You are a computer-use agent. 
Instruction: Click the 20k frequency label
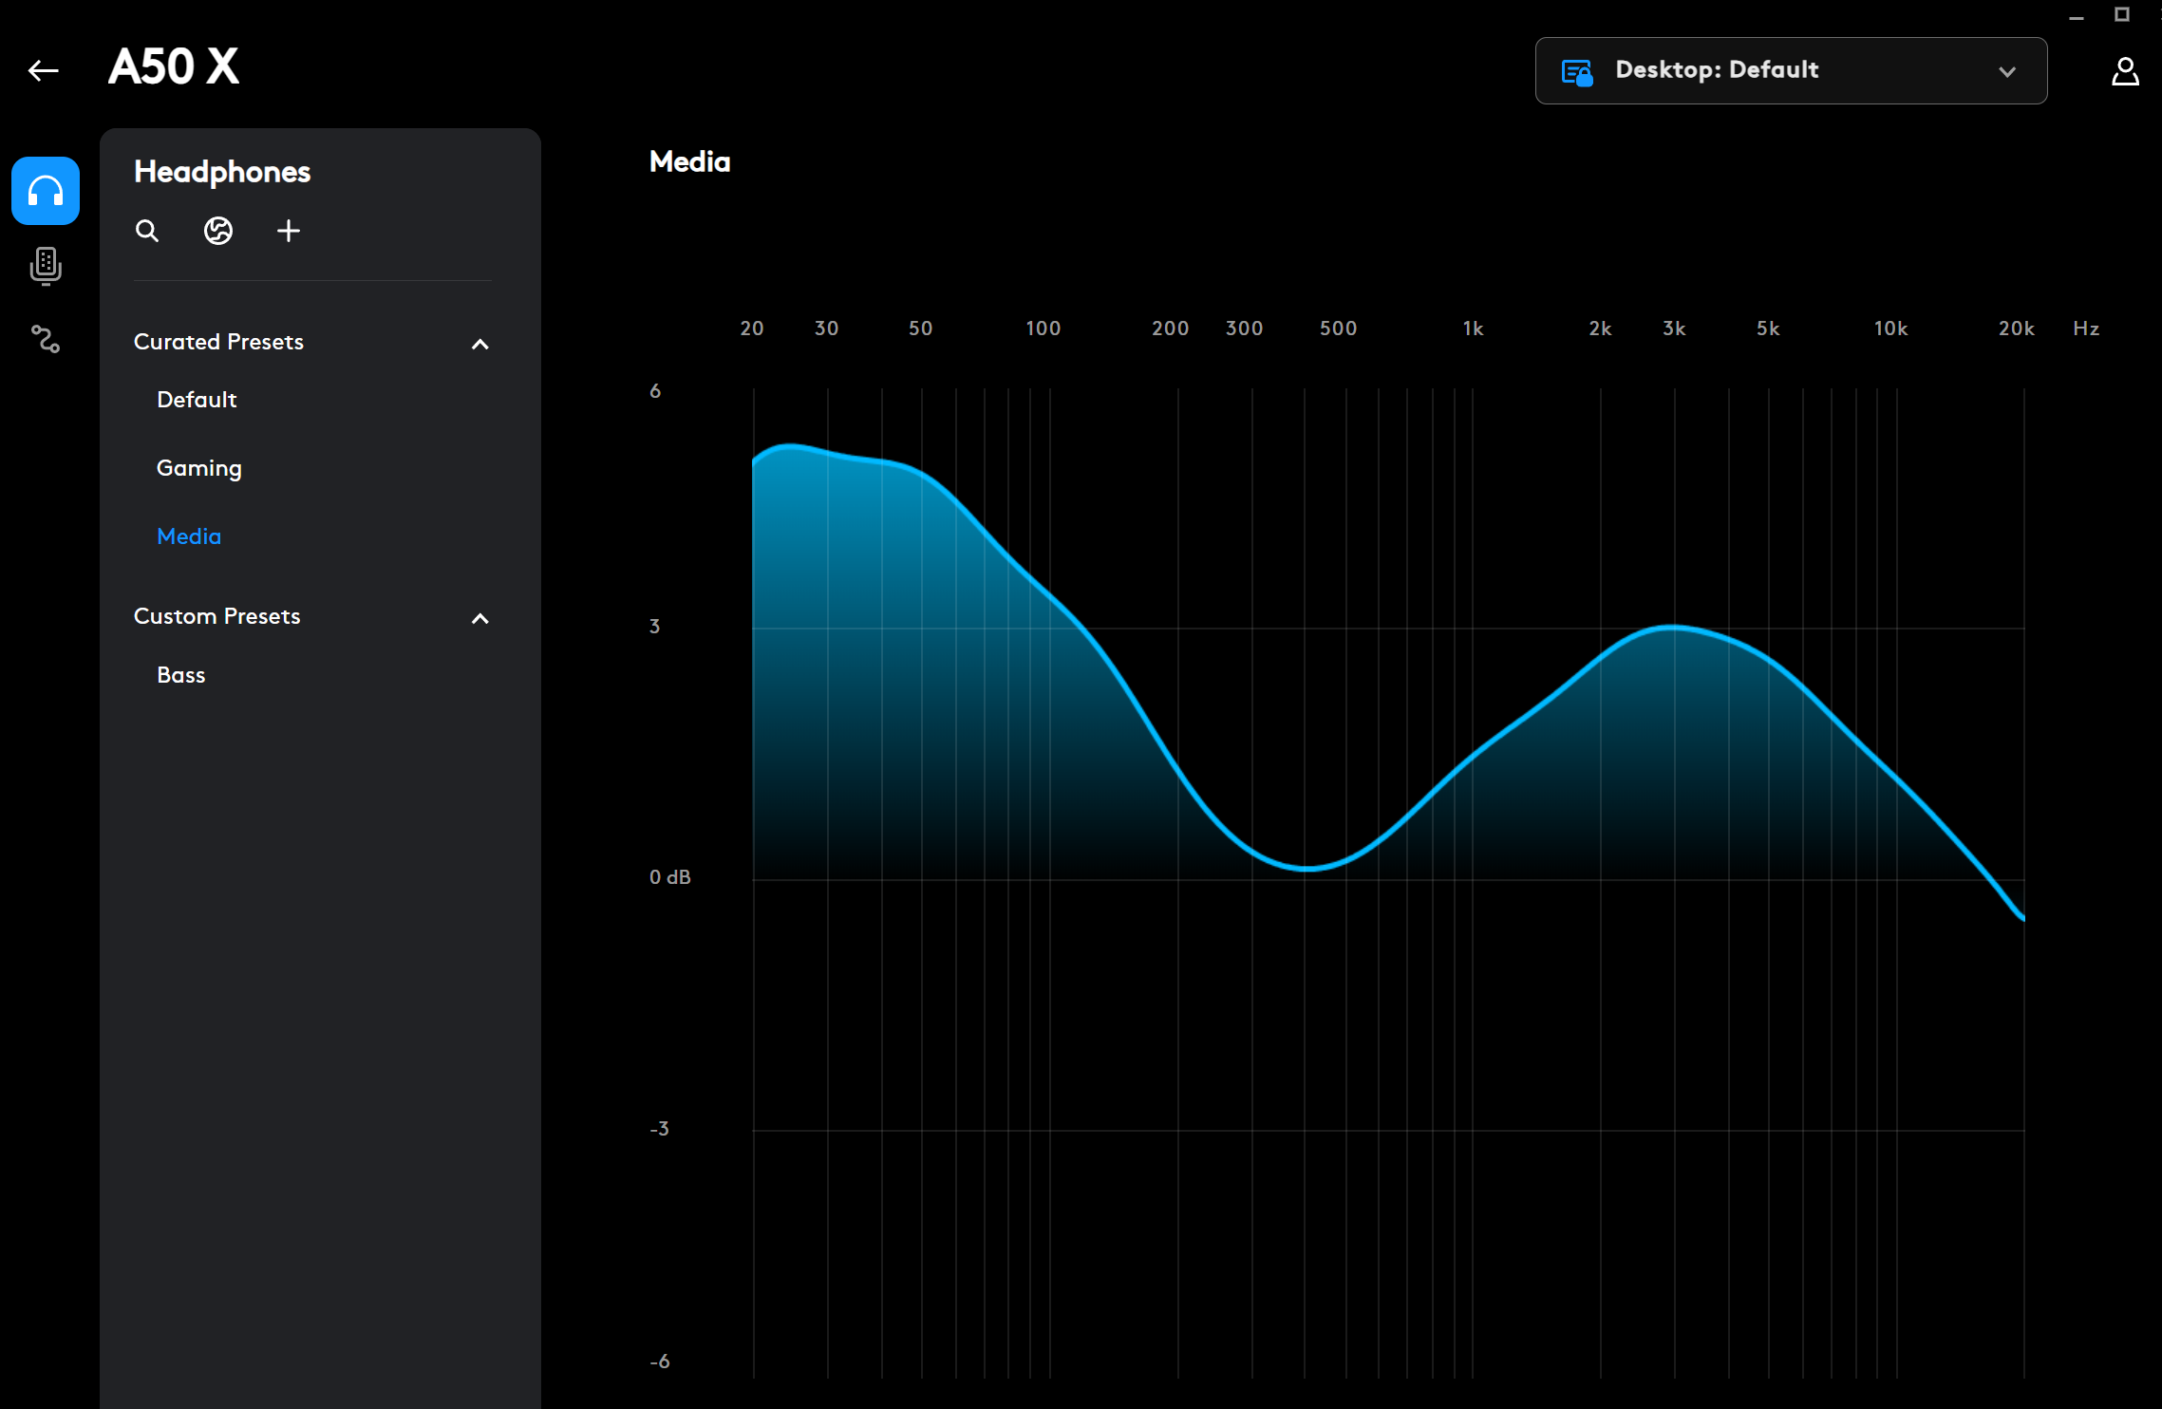(2016, 329)
